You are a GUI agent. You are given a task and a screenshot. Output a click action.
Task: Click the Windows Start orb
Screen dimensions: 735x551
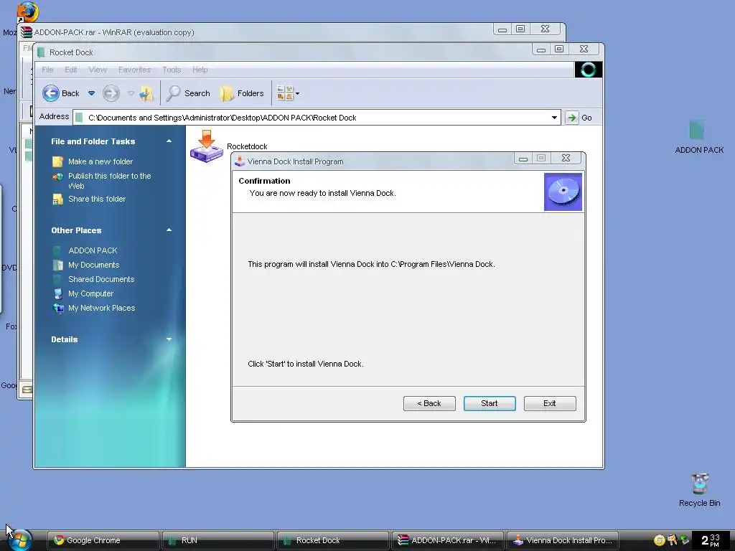coord(19,540)
